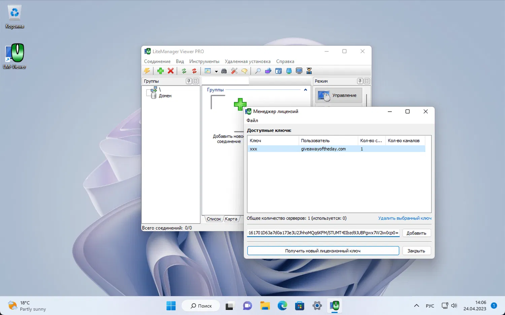The image size is (505, 315).
Task: Click the Добавить button
Action: pyautogui.click(x=416, y=233)
